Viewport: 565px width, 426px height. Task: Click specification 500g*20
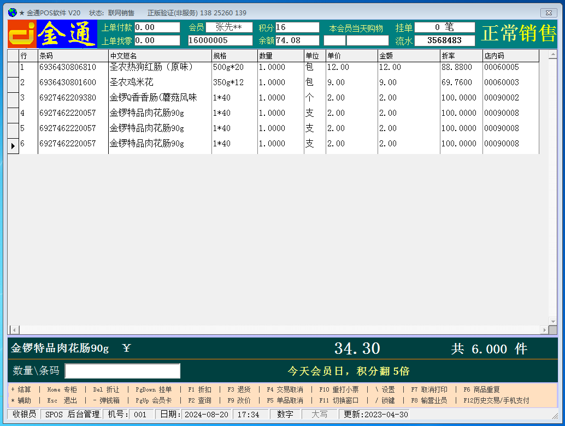[x=228, y=67]
